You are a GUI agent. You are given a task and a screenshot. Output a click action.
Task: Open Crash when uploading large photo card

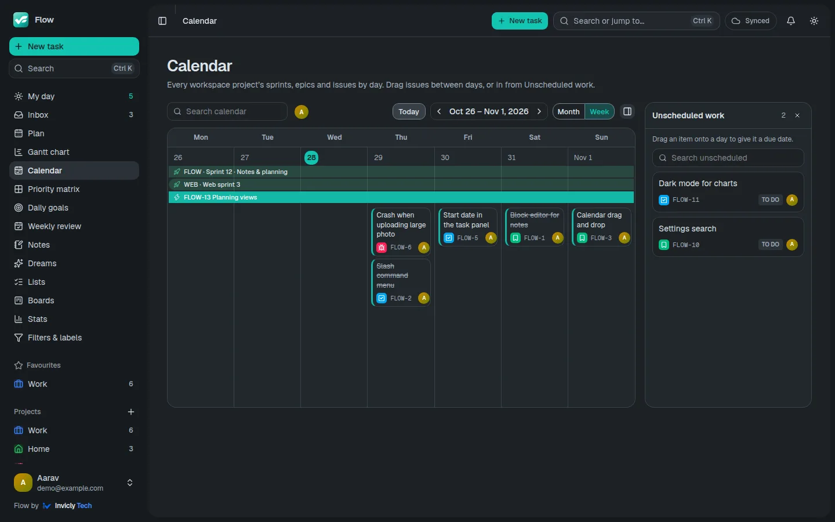click(x=401, y=231)
